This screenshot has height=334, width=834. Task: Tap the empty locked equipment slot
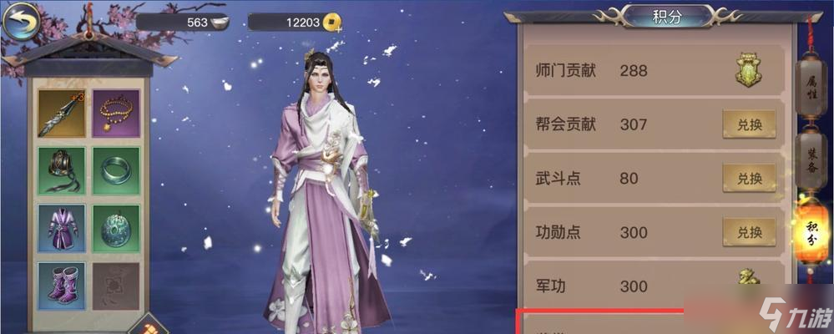coord(117,286)
